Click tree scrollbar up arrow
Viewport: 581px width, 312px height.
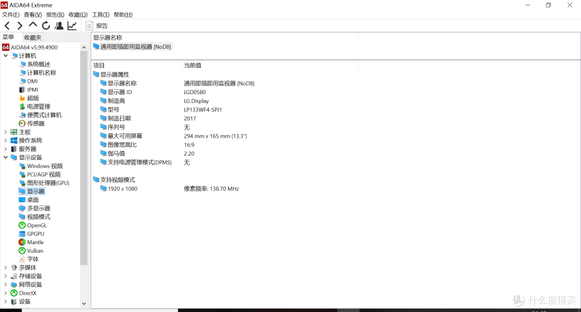point(84,47)
